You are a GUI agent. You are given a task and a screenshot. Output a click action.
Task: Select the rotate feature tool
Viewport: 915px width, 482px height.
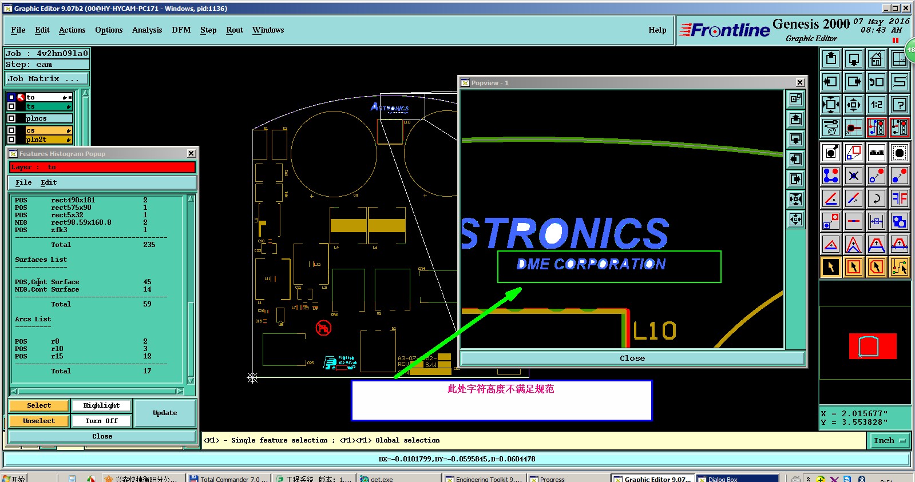tap(877, 198)
